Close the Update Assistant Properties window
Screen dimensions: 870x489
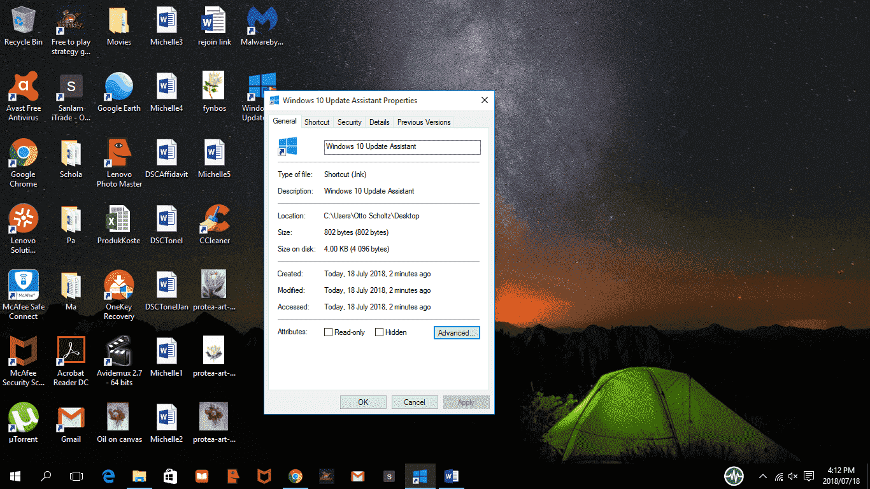484,100
